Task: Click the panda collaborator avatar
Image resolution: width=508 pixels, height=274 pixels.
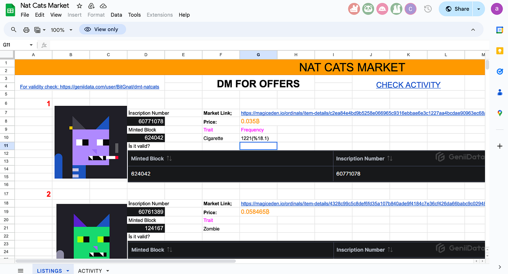Action: (368, 9)
